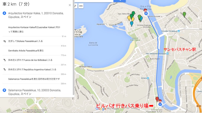Select step Gernikako Arbola Pasealekuaを進む
This screenshot has height=113, width=202.
(26, 51)
